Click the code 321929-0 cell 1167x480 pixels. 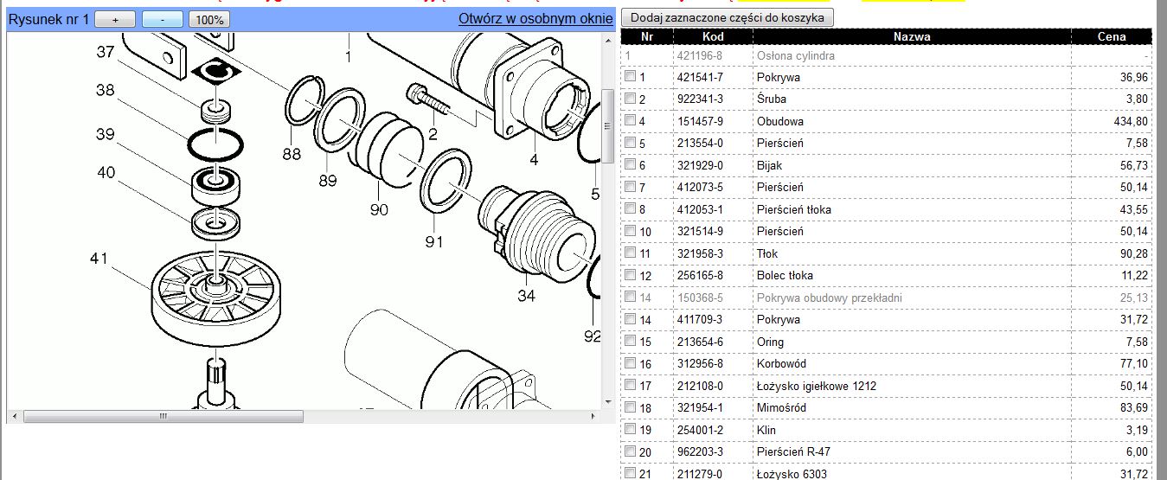tap(713, 165)
